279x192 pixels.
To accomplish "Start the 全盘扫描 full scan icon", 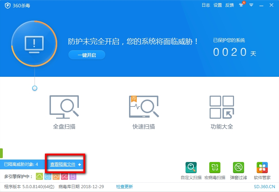I will (64, 107).
